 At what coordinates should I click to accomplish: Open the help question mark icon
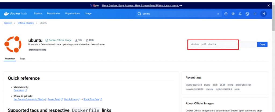(x=226, y=14)
